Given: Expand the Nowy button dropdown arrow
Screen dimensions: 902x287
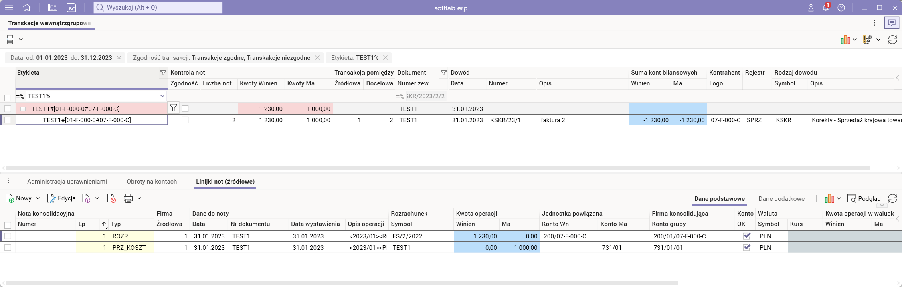Looking at the screenshot, I should [x=38, y=198].
